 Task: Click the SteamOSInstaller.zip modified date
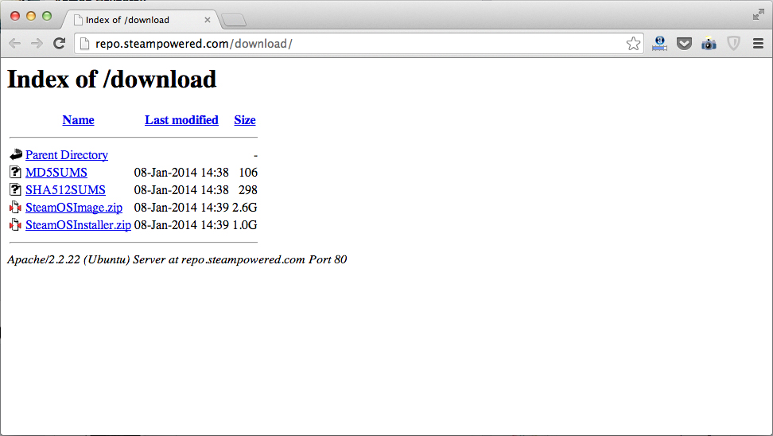point(181,225)
